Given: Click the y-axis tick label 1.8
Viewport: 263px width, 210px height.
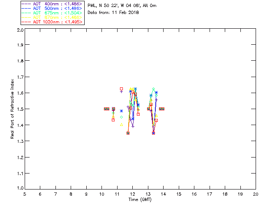Looking at the screenshot, I should [x=20, y=61].
